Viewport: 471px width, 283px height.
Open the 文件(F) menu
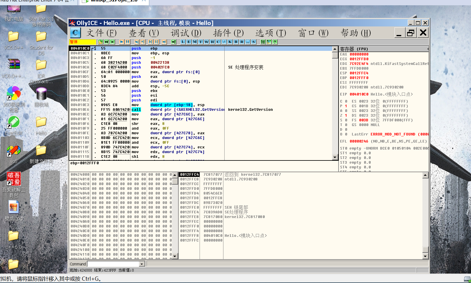(102, 33)
